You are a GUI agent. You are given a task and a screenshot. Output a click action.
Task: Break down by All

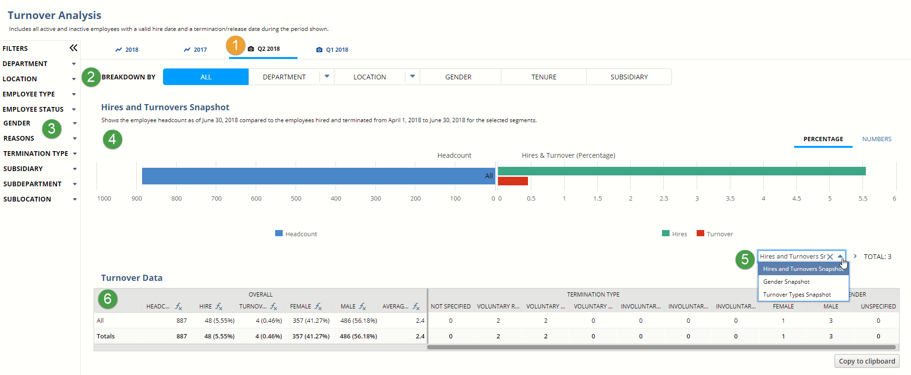coord(206,77)
